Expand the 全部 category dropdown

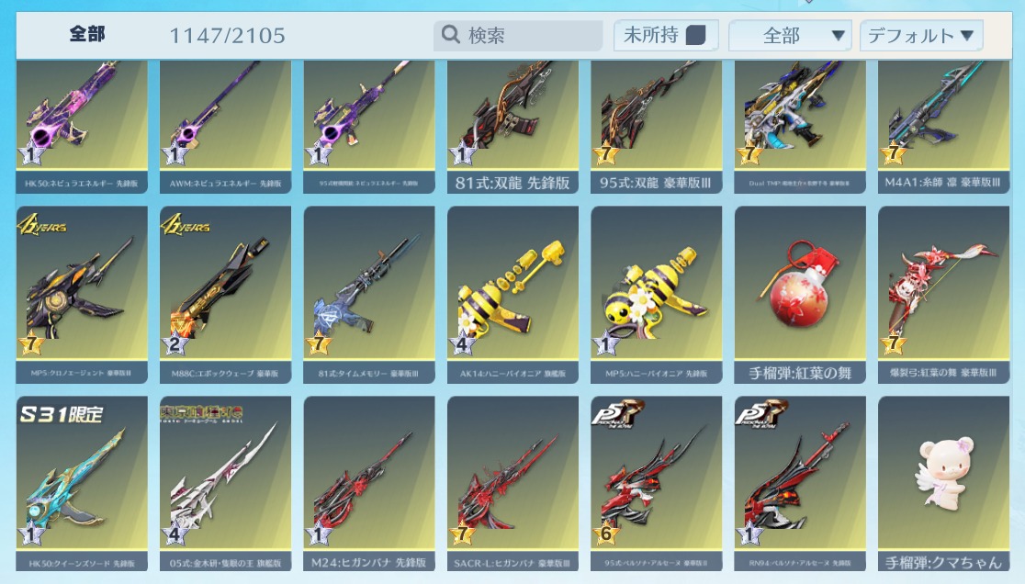790,35
